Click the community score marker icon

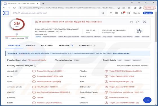click(17, 34)
